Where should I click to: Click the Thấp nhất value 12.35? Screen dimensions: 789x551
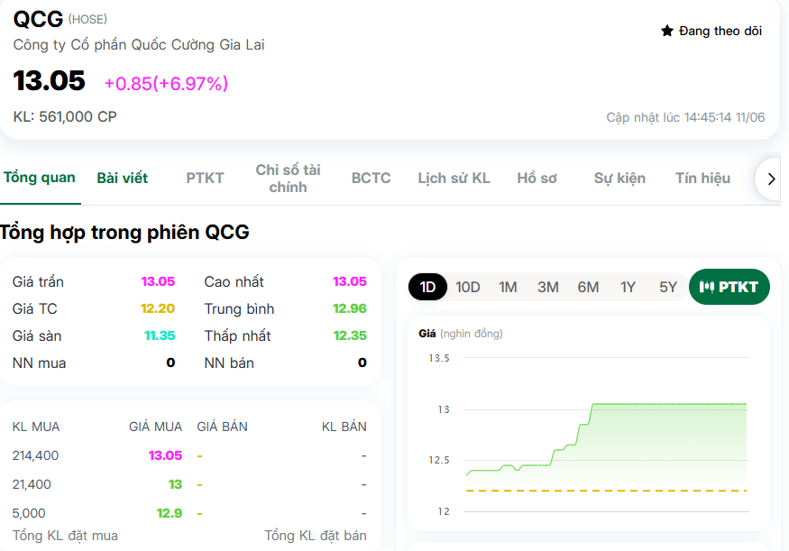pyautogui.click(x=350, y=335)
